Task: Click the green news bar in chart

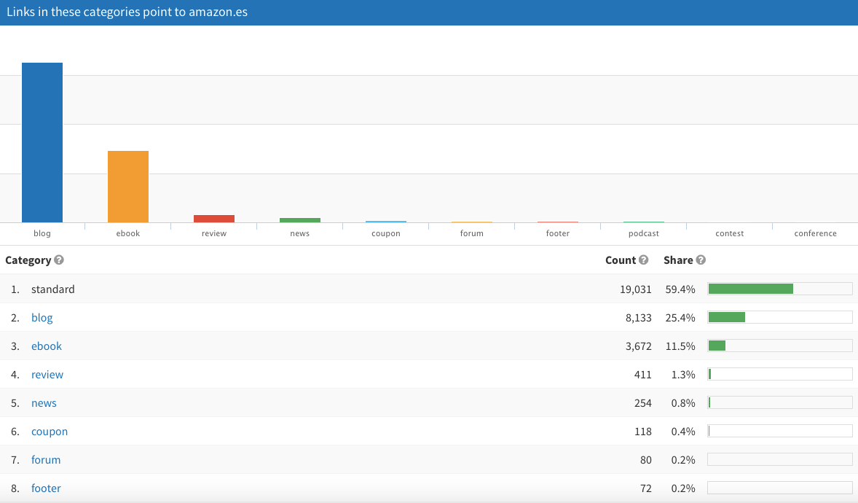Action: click(x=300, y=220)
